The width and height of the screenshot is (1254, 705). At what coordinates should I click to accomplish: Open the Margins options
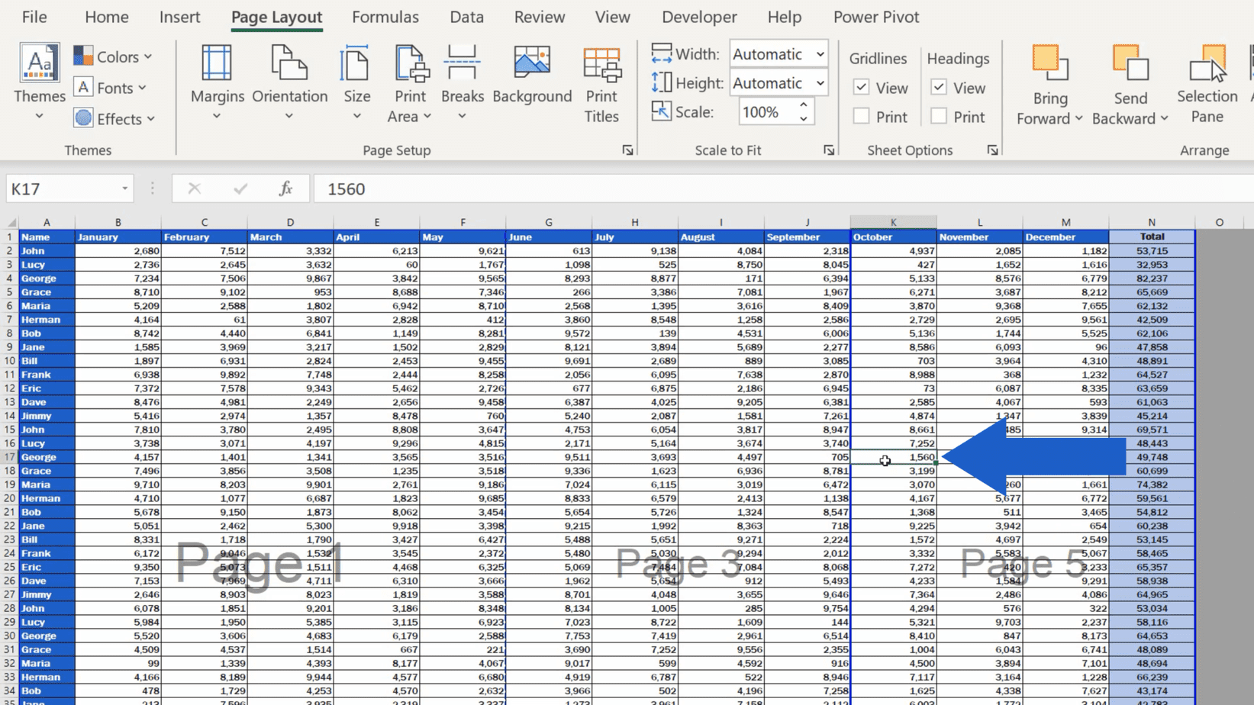[217, 84]
